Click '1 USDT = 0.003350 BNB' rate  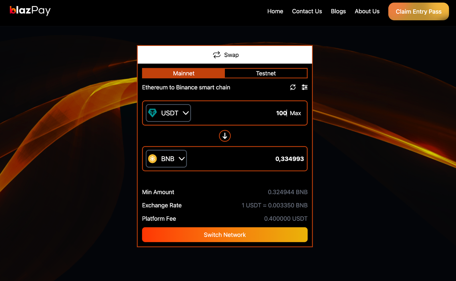coord(274,205)
